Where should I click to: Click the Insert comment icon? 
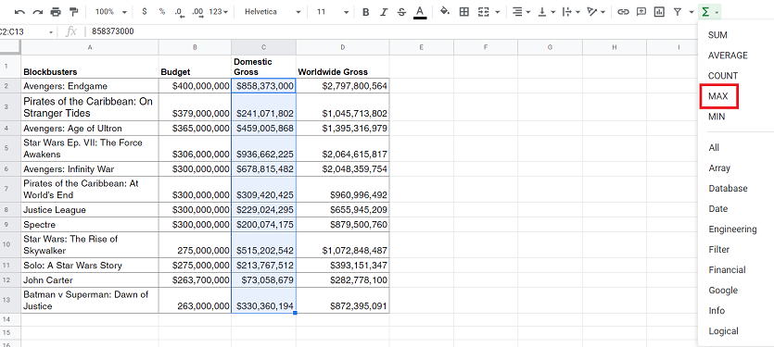pyautogui.click(x=641, y=12)
